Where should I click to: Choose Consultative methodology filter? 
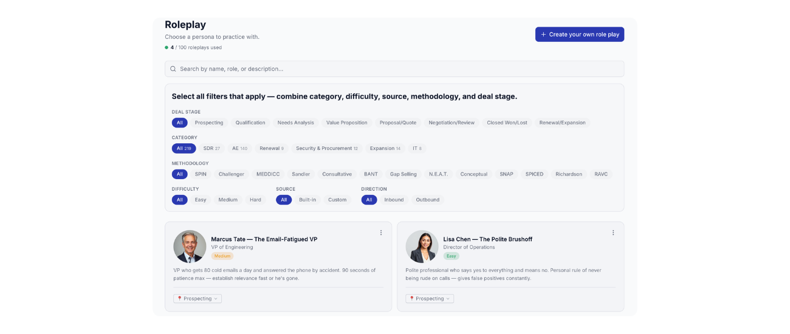tap(337, 174)
